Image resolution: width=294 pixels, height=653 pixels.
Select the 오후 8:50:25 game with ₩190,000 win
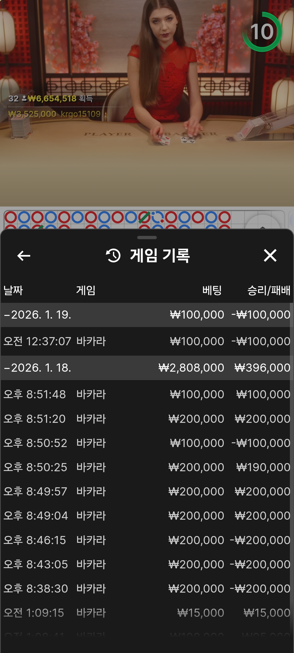(147, 467)
